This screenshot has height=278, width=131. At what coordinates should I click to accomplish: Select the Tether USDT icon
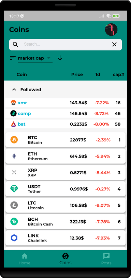pos(14,189)
